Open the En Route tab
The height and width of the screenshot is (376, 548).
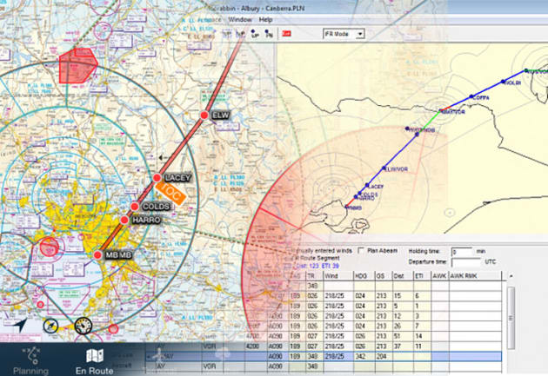coord(94,361)
